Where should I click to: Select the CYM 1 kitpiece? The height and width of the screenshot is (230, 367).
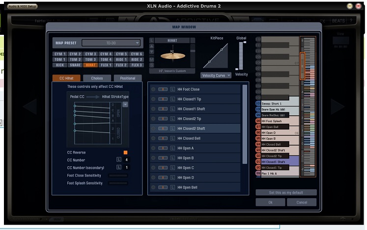60,54
